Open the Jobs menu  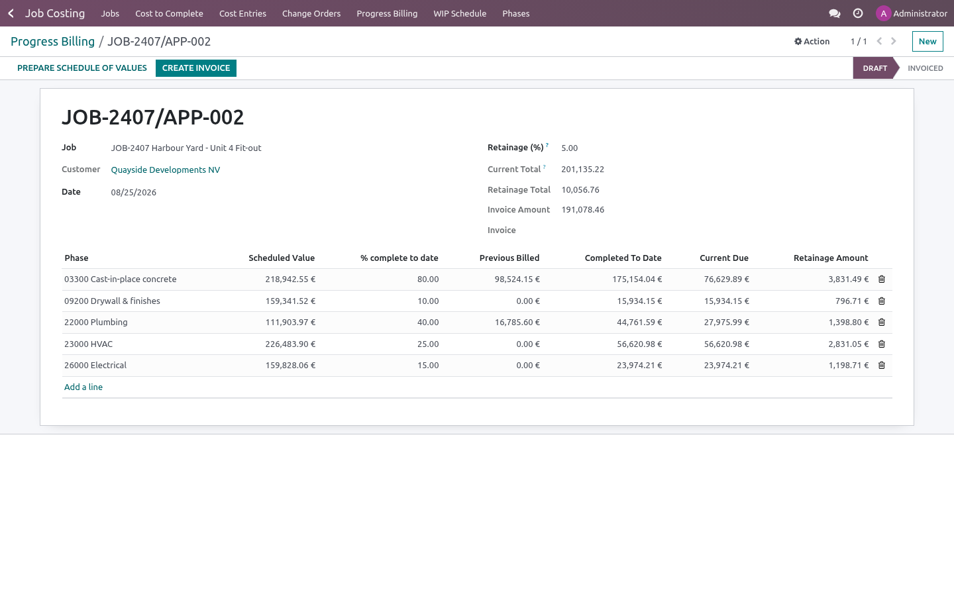pyautogui.click(x=110, y=13)
